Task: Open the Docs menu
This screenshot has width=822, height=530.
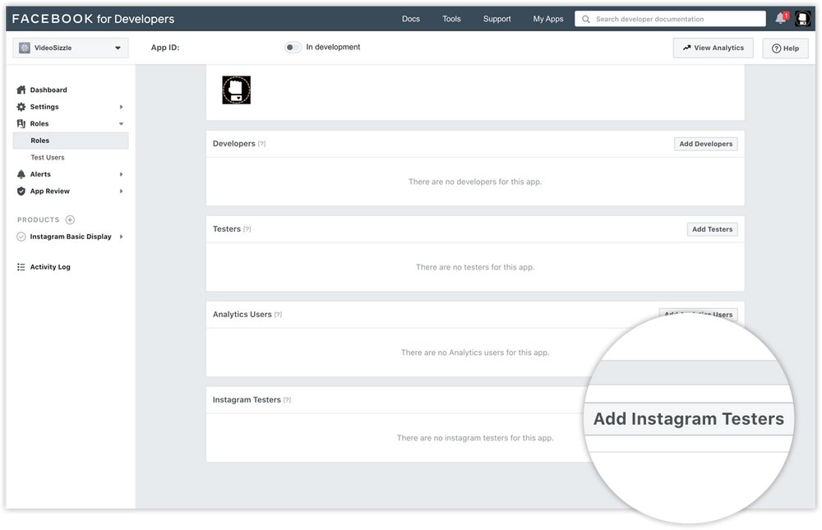Action: tap(411, 19)
